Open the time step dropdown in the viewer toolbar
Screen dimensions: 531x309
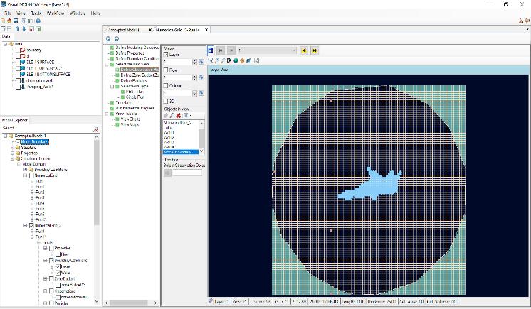point(293,50)
